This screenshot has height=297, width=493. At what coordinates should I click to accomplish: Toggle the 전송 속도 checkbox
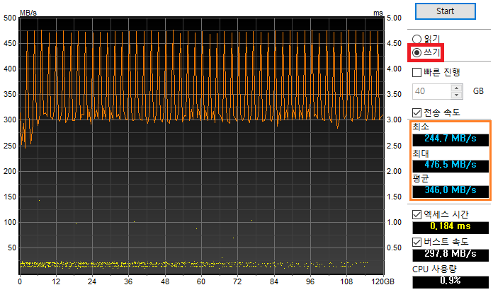[x=416, y=112]
